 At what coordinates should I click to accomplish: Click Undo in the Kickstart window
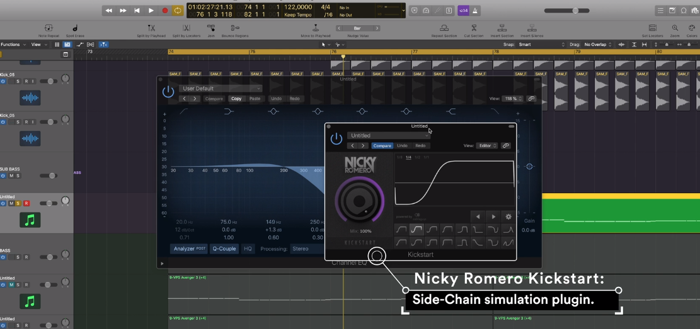[402, 146]
